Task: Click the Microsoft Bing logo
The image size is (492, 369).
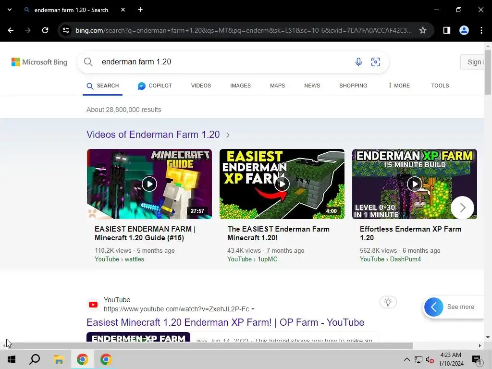Action: 39,62
